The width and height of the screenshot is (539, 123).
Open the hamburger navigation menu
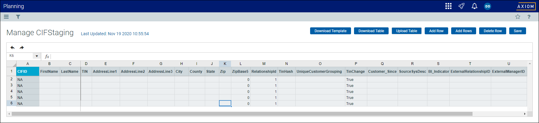(x=6, y=17)
